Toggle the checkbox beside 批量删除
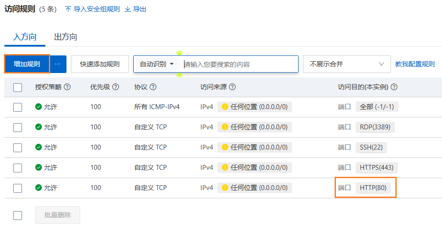Viewport: 442px width, 234px height. coord(18,216)
